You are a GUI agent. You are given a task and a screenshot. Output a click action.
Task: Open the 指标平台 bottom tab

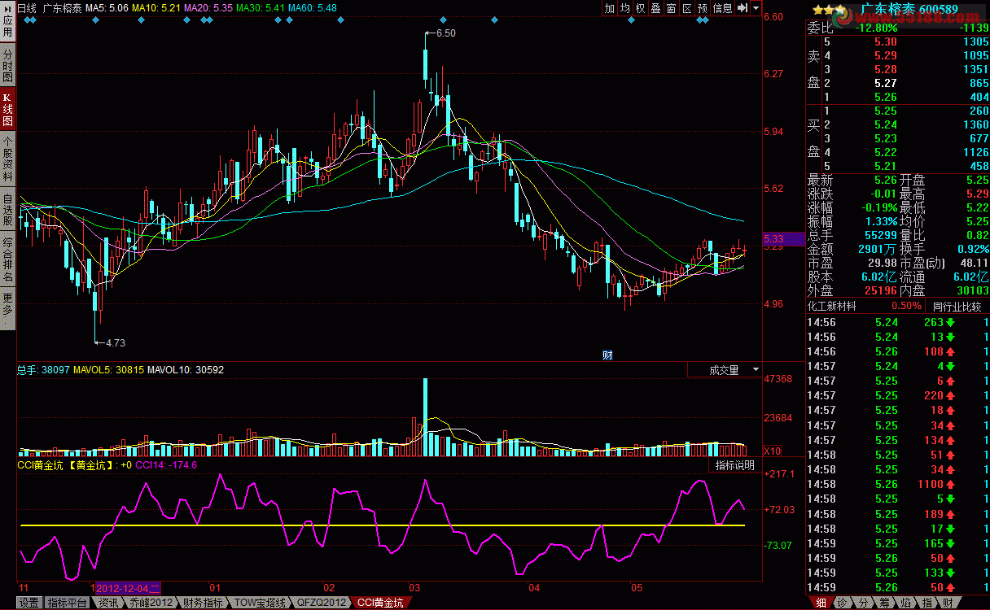tap(68, 603)
